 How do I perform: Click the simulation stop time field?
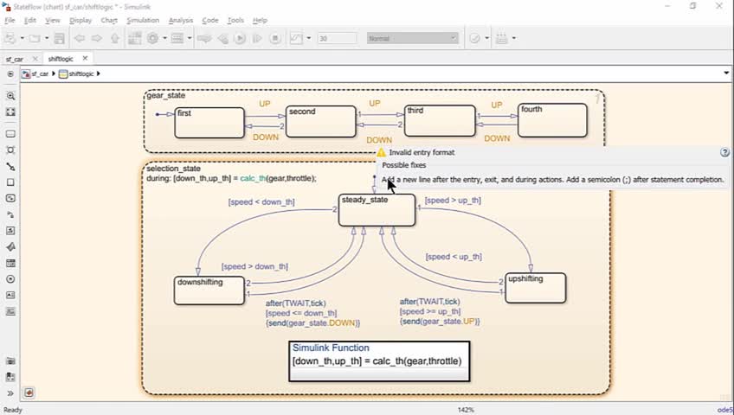coord(337,38)
